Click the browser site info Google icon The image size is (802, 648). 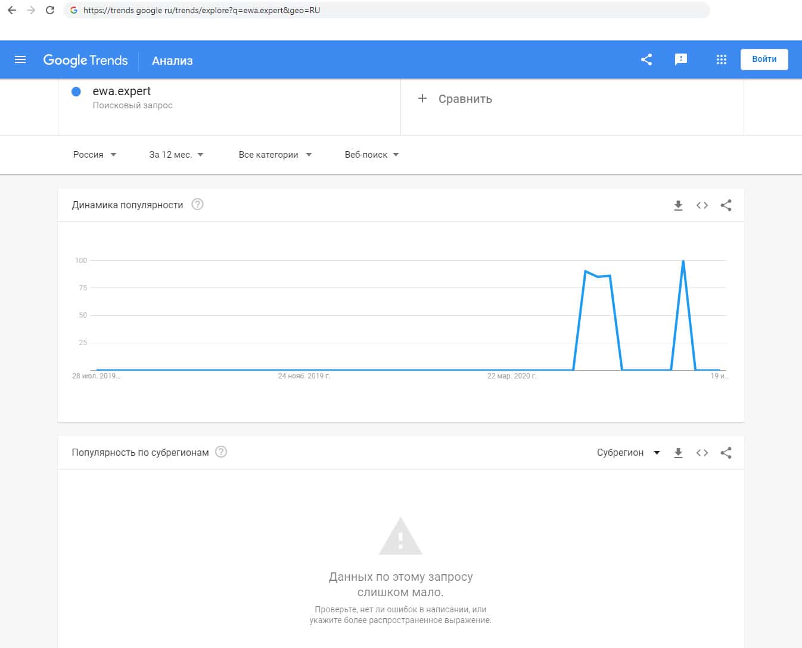(74, 10)
